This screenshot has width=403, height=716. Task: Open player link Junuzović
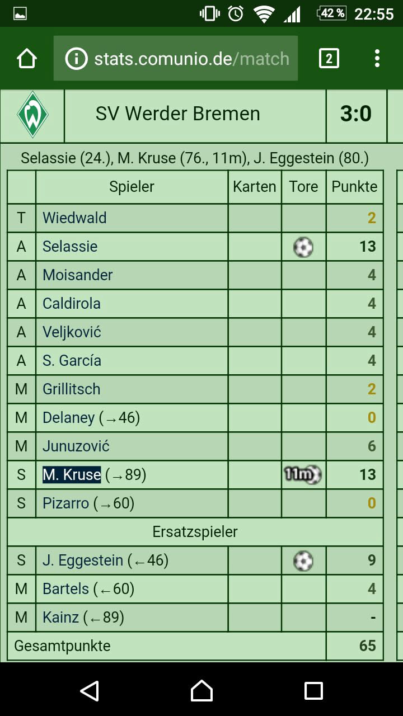pos(76,446)
